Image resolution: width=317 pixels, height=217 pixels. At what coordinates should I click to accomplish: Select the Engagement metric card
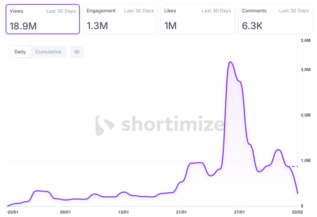(120, 19)
